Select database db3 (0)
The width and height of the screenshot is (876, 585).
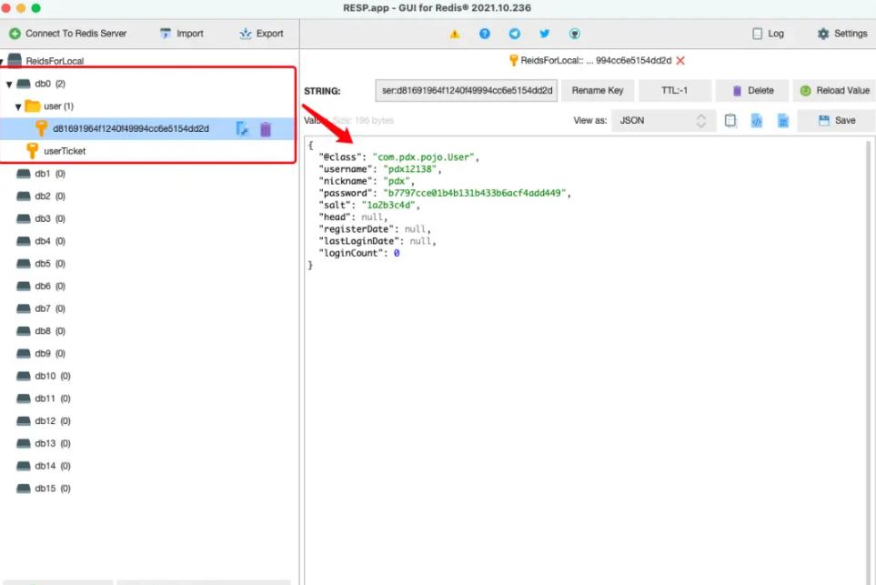pos(50,218)
